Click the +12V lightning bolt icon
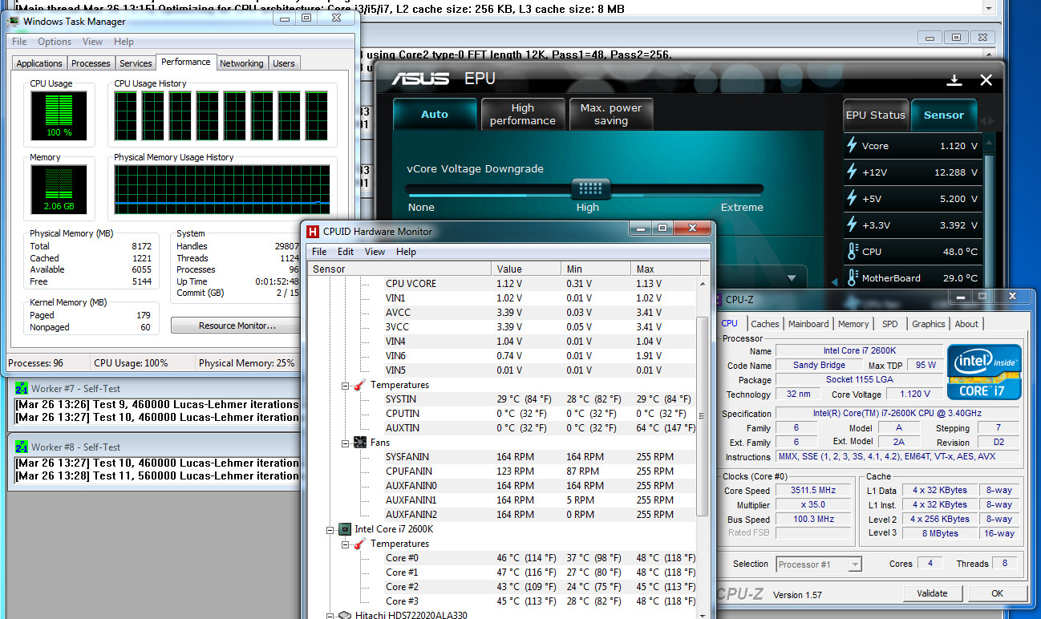This screenshot has height=619, width=1041. coord(852,172)
